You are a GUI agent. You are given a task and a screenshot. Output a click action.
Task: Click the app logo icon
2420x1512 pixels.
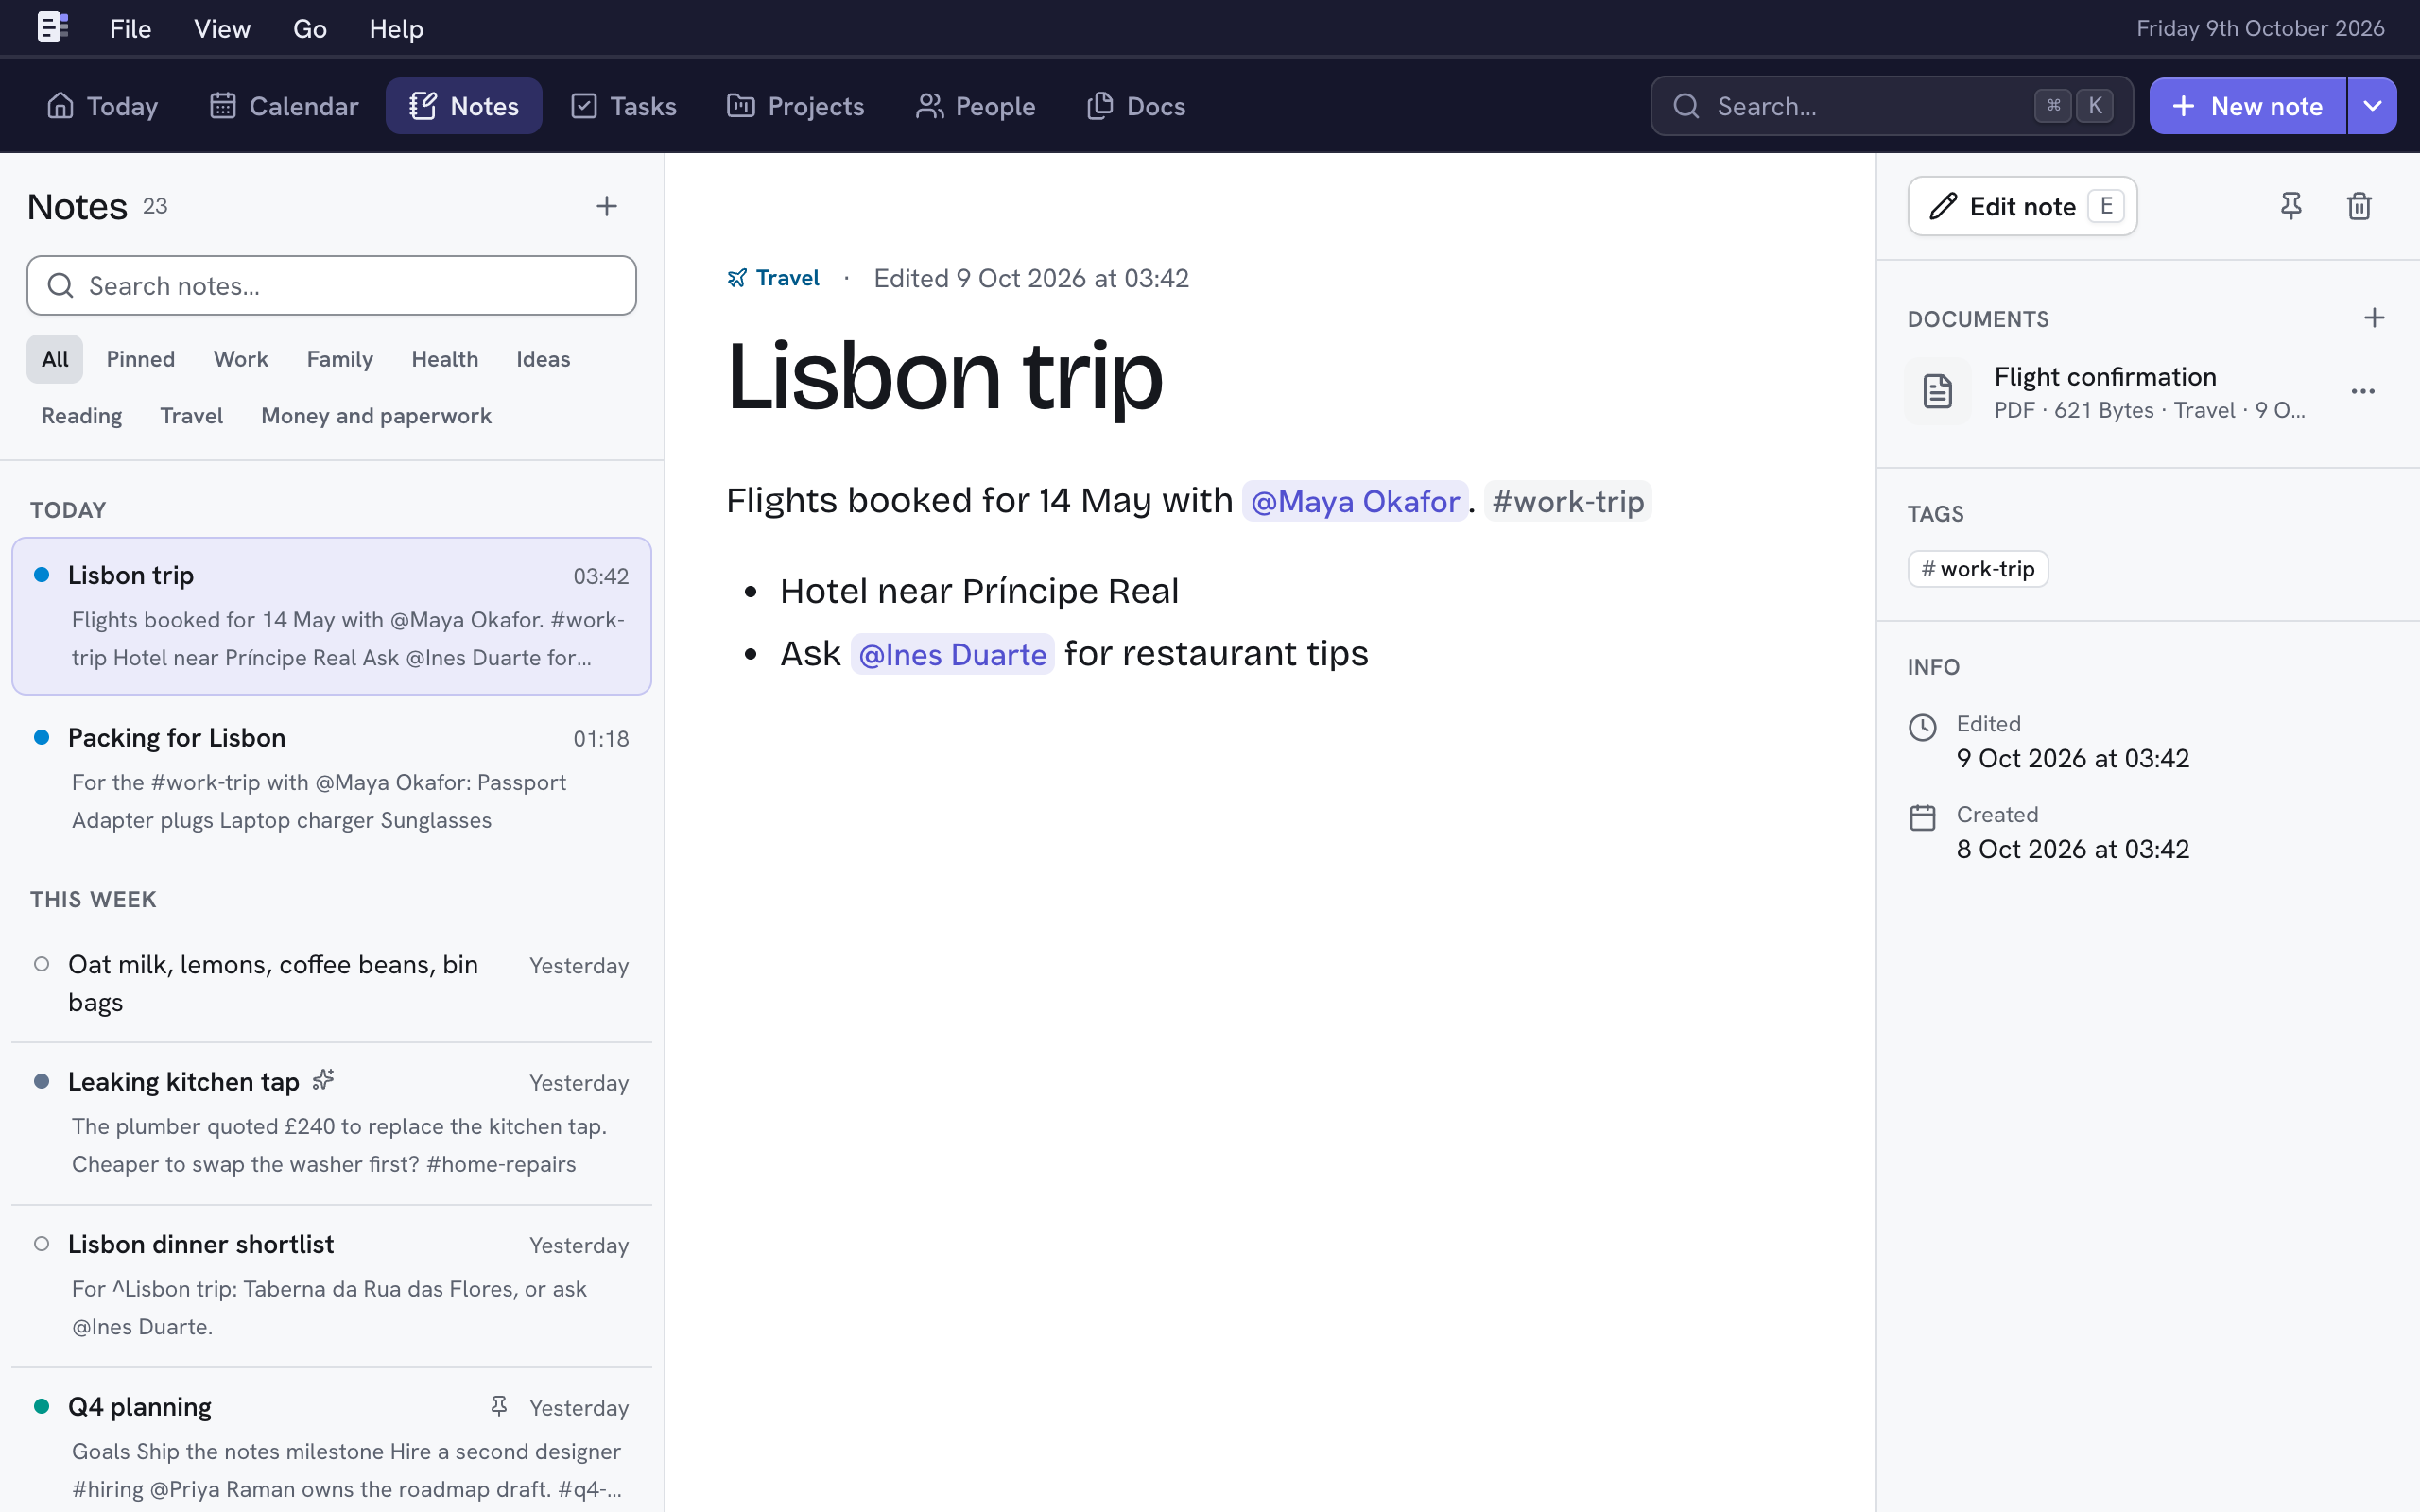click(x=52, y=27)
